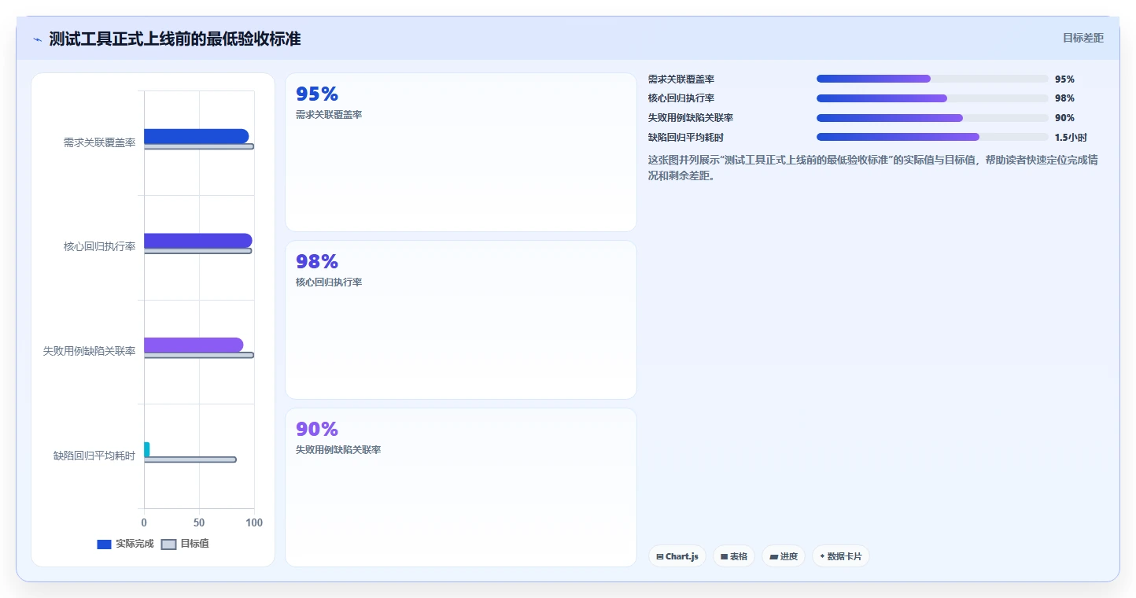Screen dimensions: 1136x598
Task: Click the 95% value beside progress bar
Action: [x=1064, y=79]
